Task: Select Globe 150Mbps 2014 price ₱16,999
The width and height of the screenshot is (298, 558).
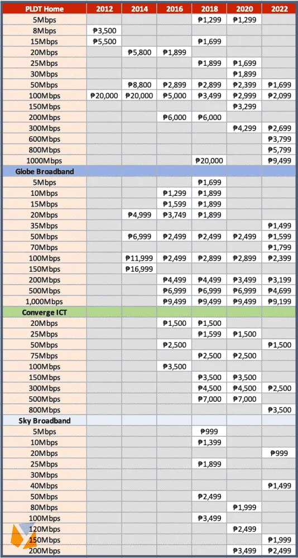Action: tap(139, 269)
